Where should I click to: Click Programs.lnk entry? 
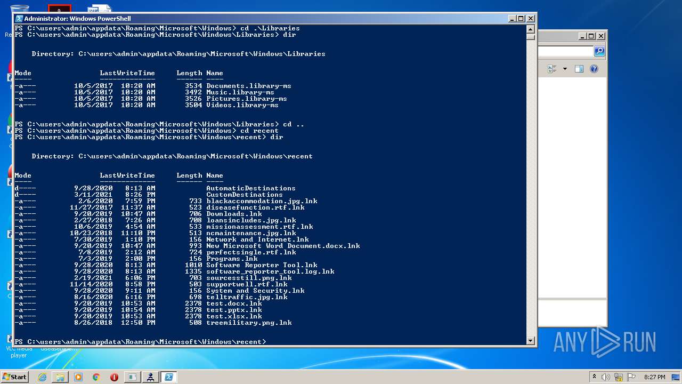(232, 259)
